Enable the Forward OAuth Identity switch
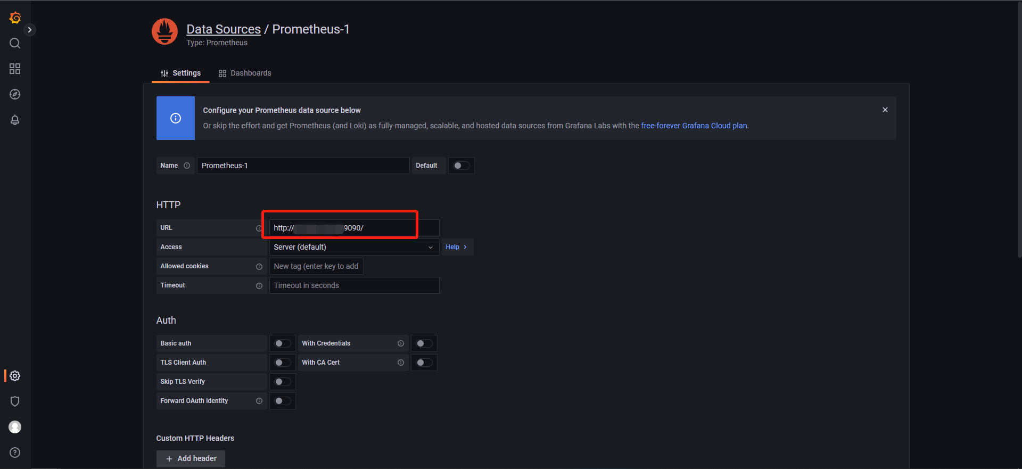 click(x=283, y=401)
